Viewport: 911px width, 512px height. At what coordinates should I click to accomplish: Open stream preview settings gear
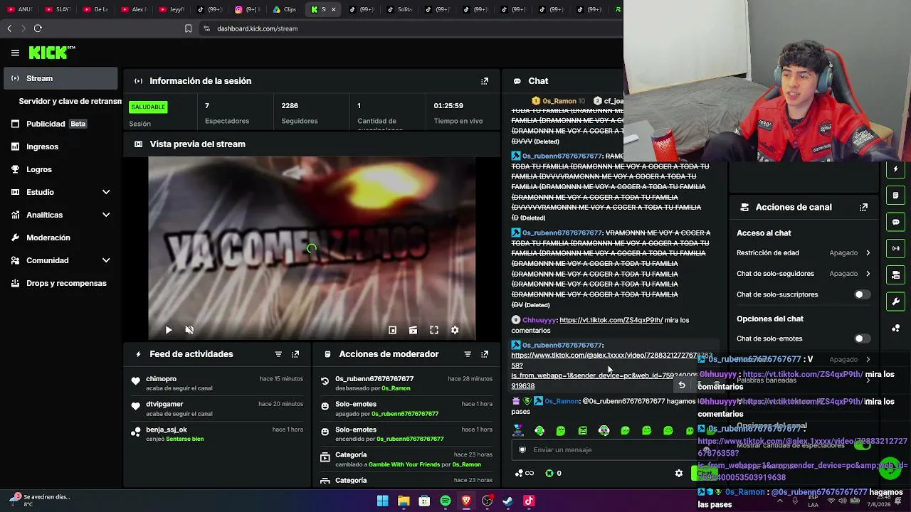tap(455, 330)
